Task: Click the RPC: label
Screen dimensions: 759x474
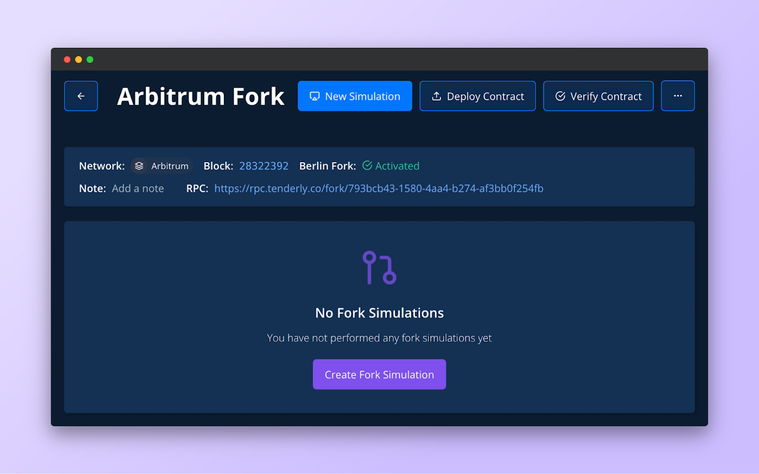Action: [197, 189]
